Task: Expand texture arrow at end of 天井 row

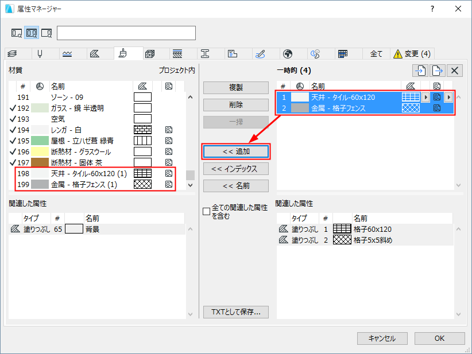Action: [x=448, y=97]
